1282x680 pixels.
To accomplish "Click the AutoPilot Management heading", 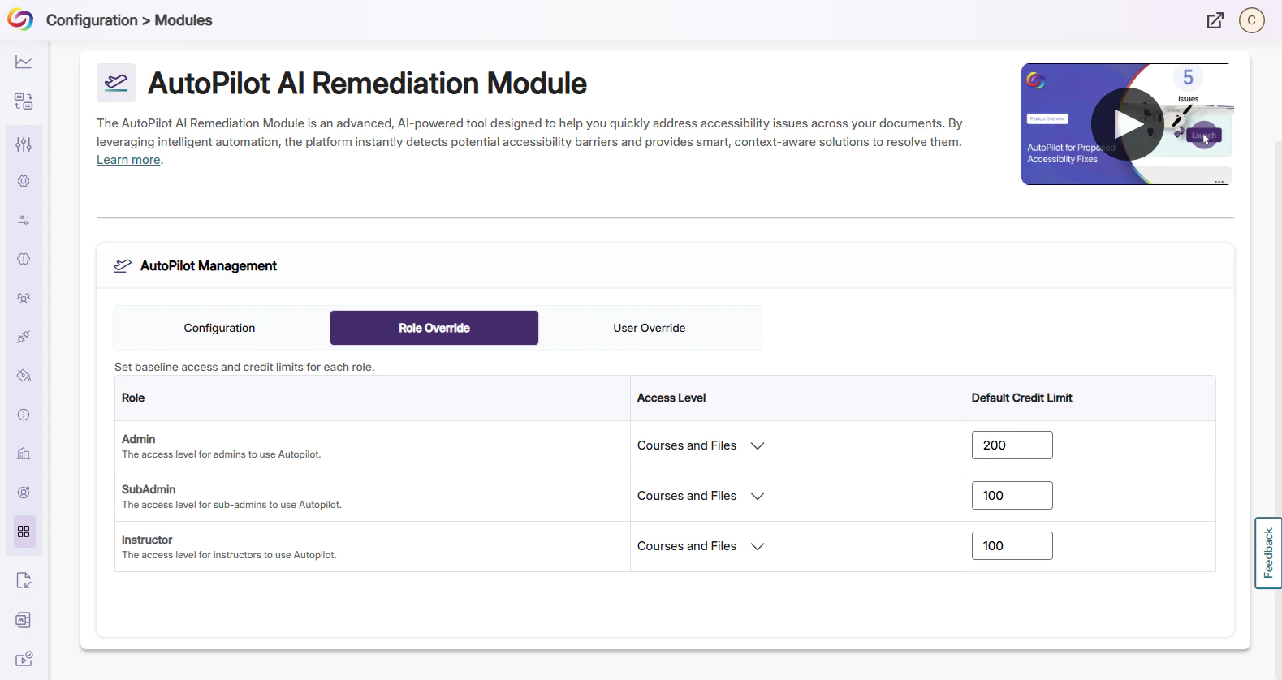I will tap(209, 266).
